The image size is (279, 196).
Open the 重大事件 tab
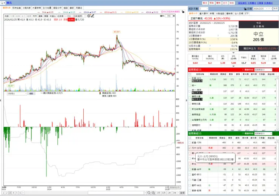coord(204,14)
